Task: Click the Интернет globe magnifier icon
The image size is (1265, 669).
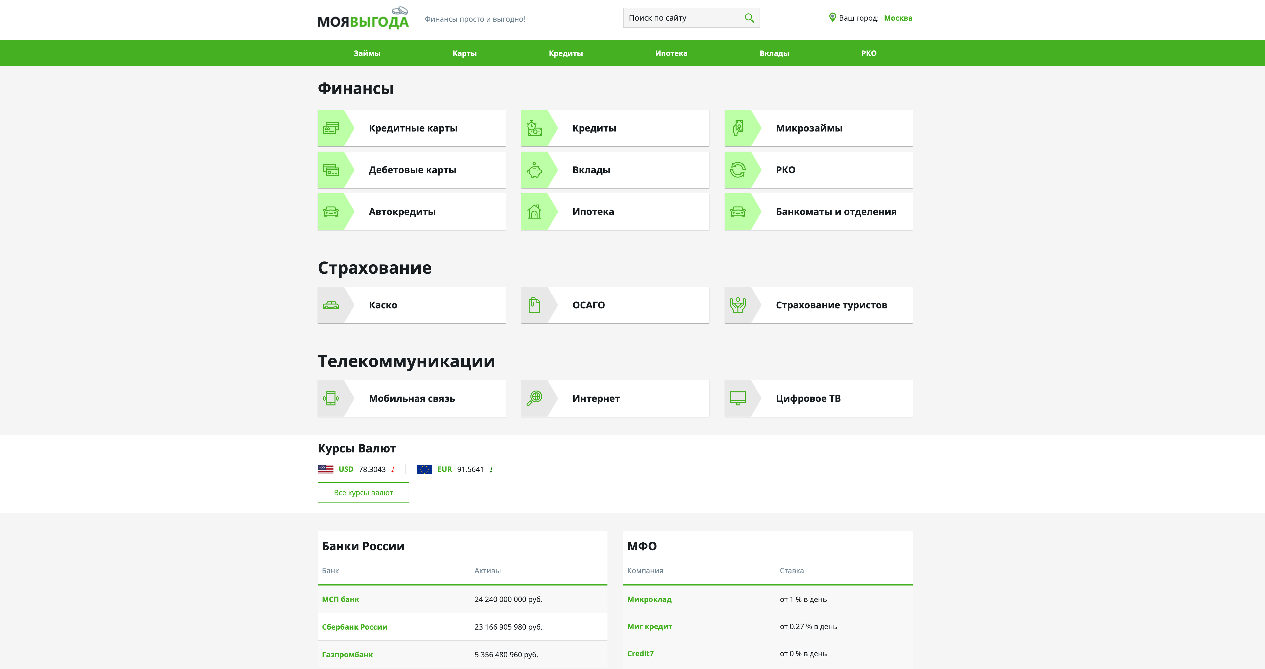Action: pos(534,398)
